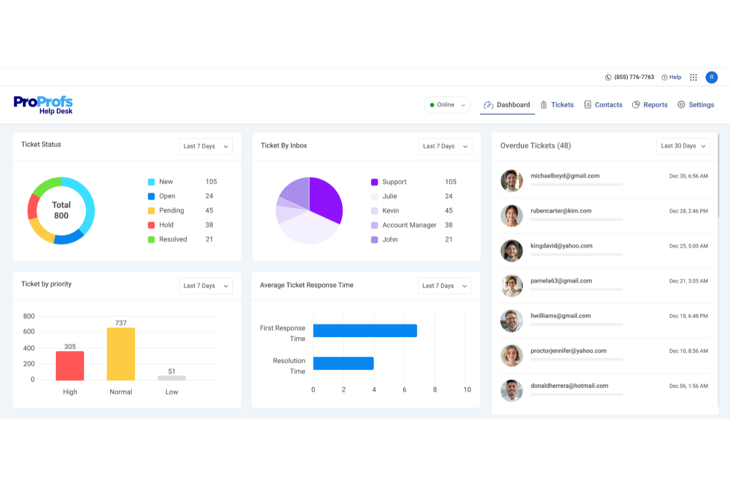
Task: Click the avatar for proctorjennifer@yahoo.com
Action: (511, 356)
